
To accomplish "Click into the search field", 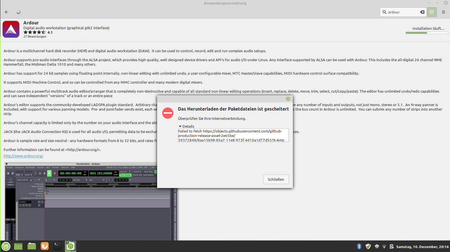I will coord(403,12).
